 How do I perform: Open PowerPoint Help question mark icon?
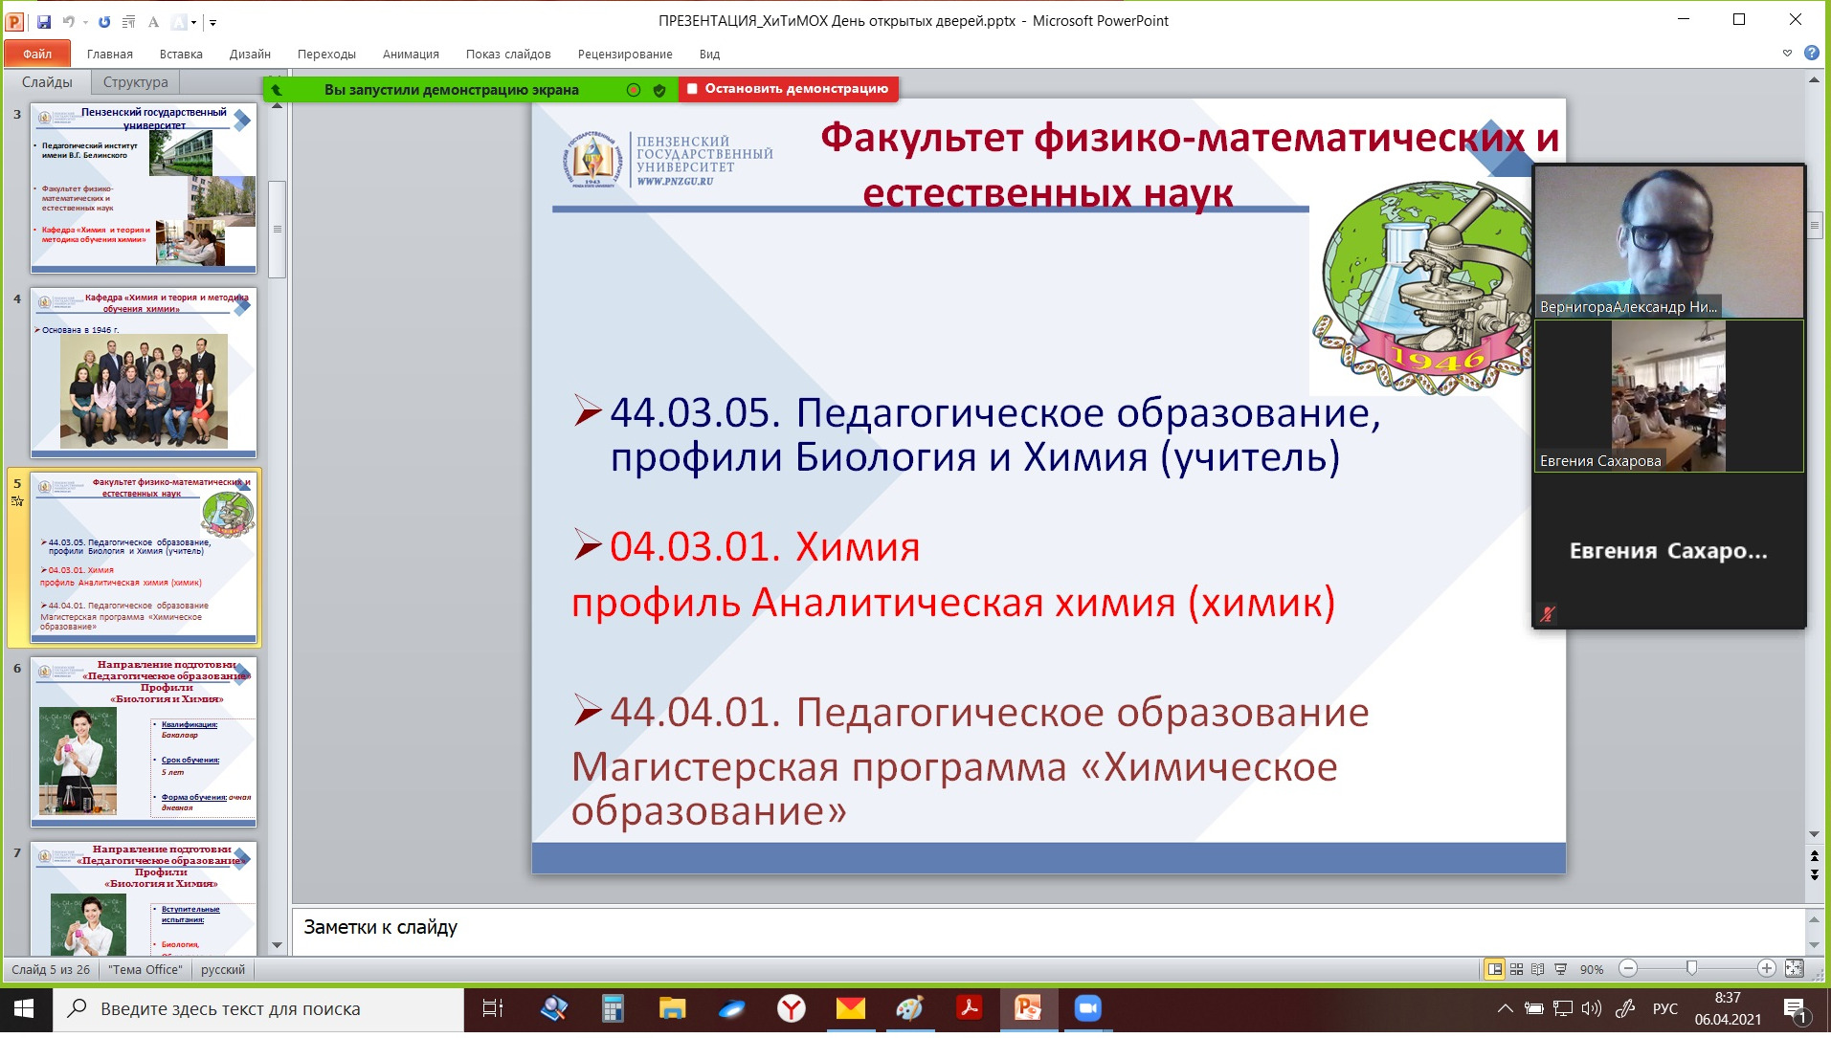tap(1811, 54)
